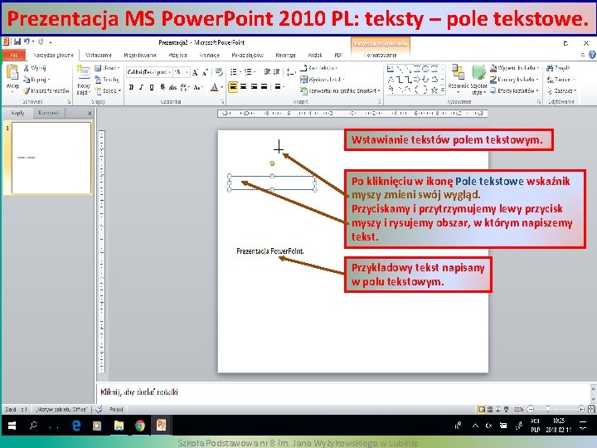This screenshot has width=597, height=448.
Task: Open Windows Start menu button
Action: pos(12,426)
